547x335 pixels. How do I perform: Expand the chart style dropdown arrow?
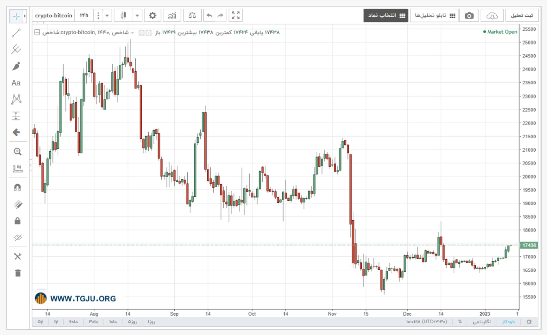click(x=137, y=15)
